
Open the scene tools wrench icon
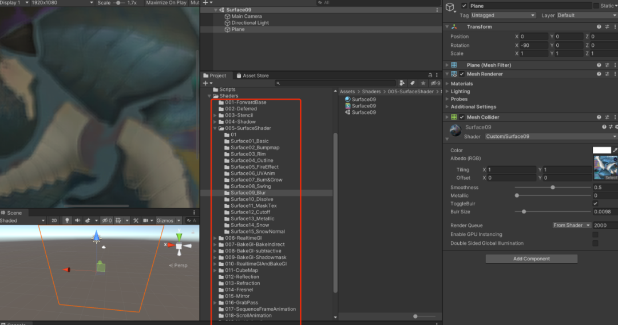click(136, 221)
